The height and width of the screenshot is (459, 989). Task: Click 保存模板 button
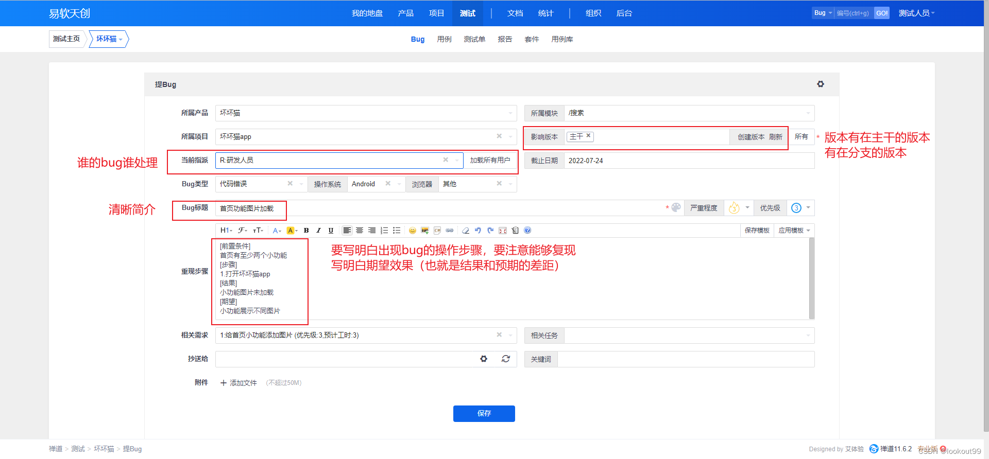[757, 231]
